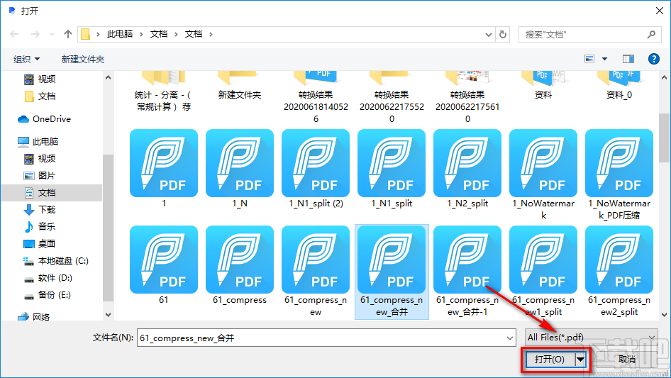Click the Forward navigation arrow
Viewport: 671px width, 378px height.
pyautogui.click(x=35, y=34)
